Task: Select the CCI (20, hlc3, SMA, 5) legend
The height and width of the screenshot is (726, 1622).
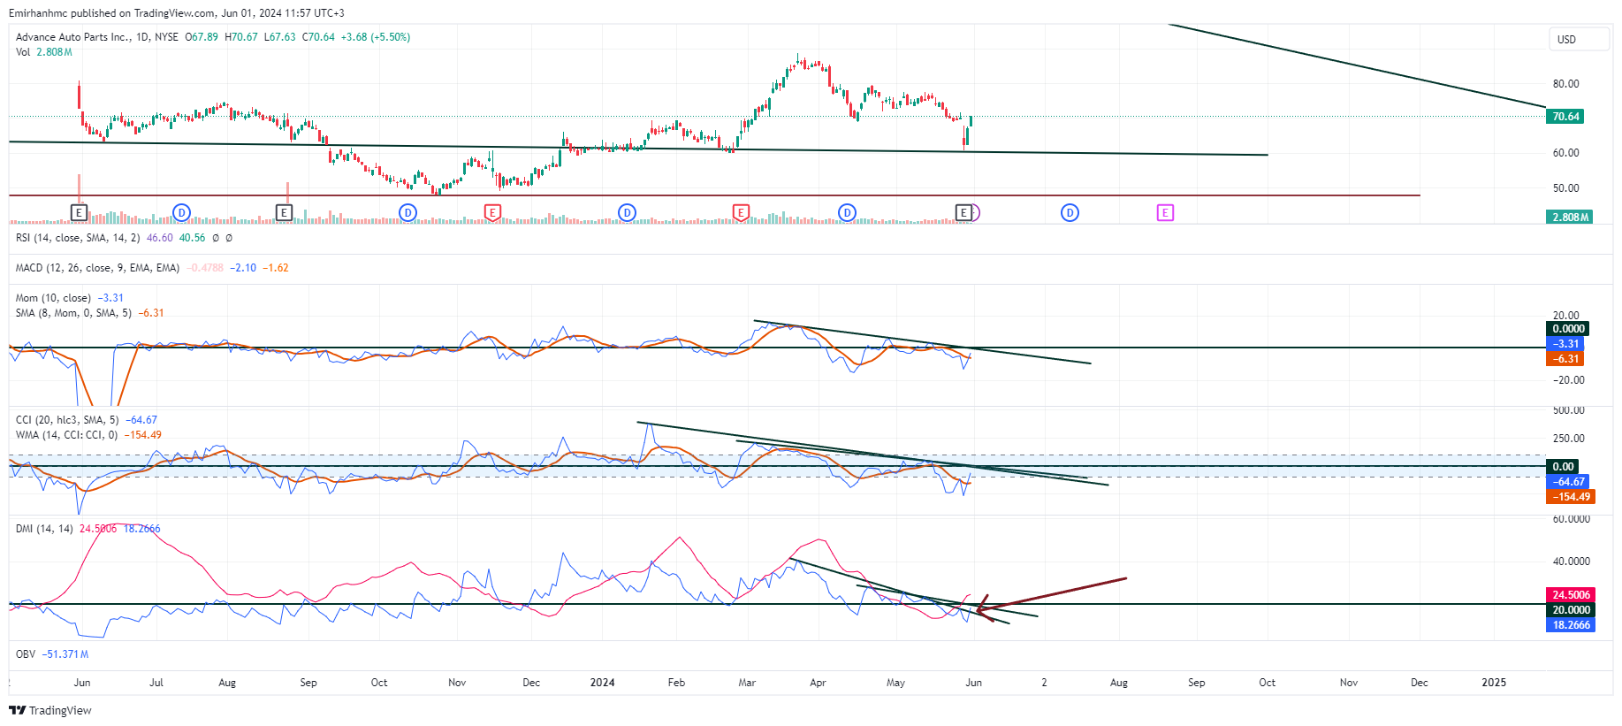Action: tap(67, 420)
